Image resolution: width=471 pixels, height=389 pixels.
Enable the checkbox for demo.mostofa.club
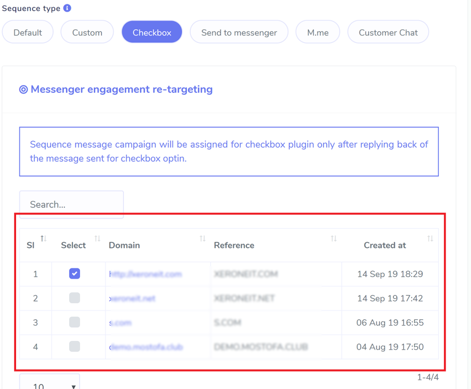pos(74,347)
